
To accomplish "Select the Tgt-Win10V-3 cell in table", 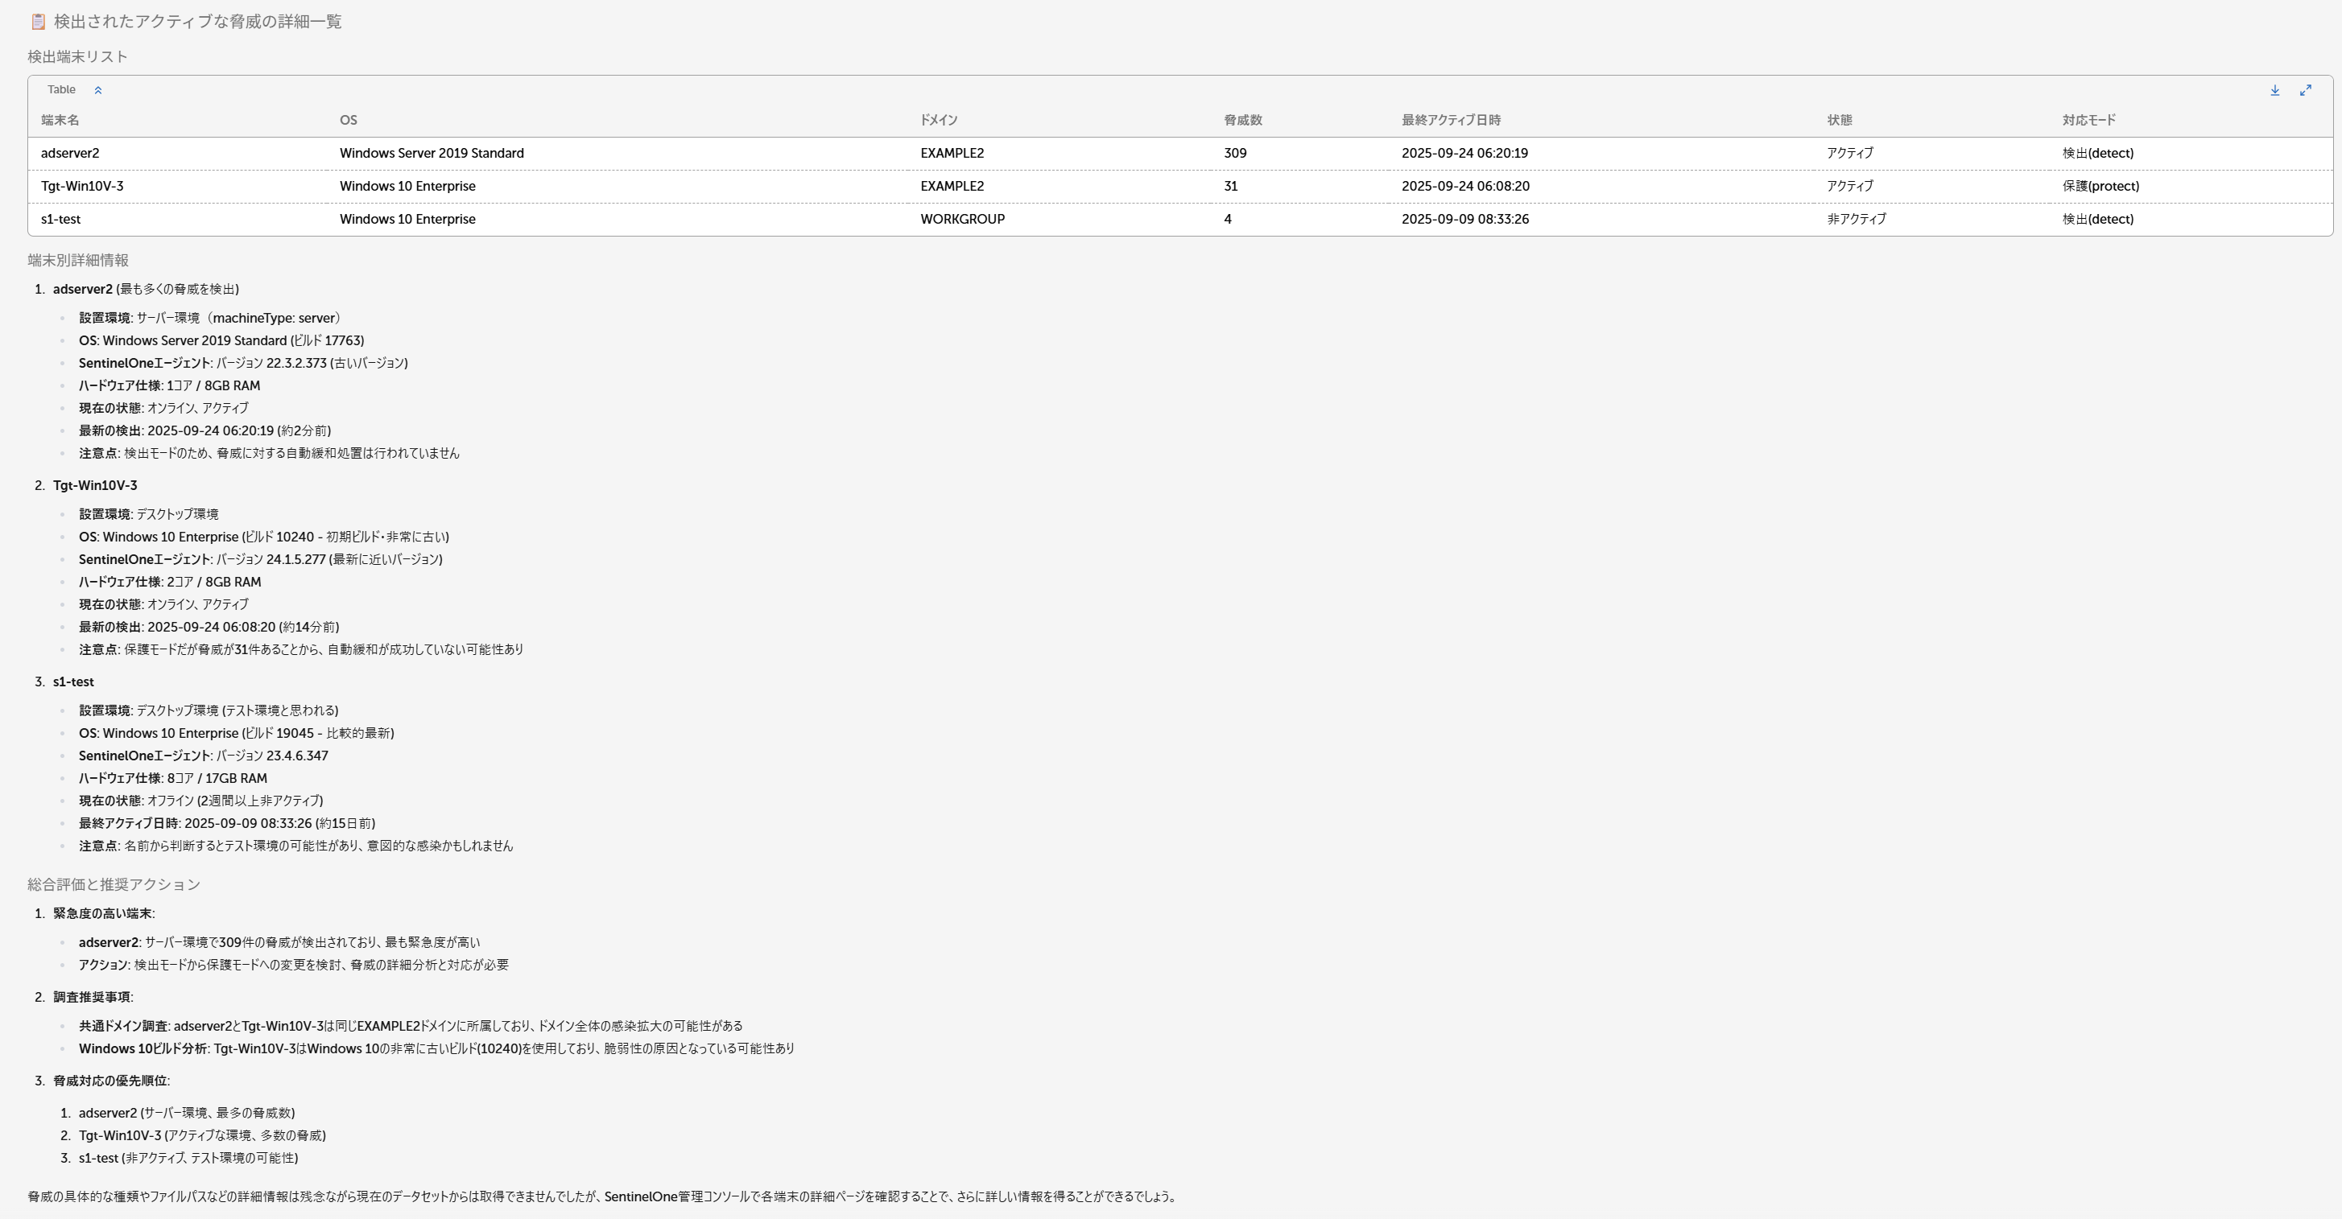I will pos(82,186).
